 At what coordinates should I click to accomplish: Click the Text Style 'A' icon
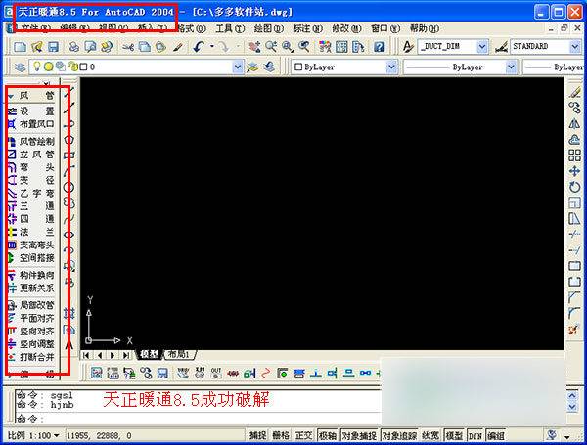point(408,47)
